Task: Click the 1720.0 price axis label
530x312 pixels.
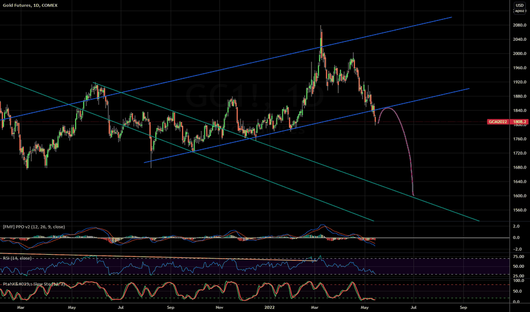Action: click(x=520, y=153)
